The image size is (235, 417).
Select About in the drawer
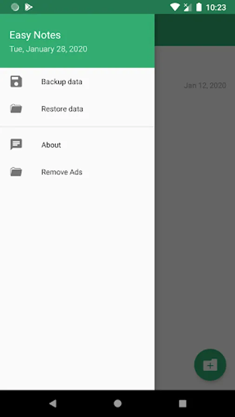[x=77, y=145]
